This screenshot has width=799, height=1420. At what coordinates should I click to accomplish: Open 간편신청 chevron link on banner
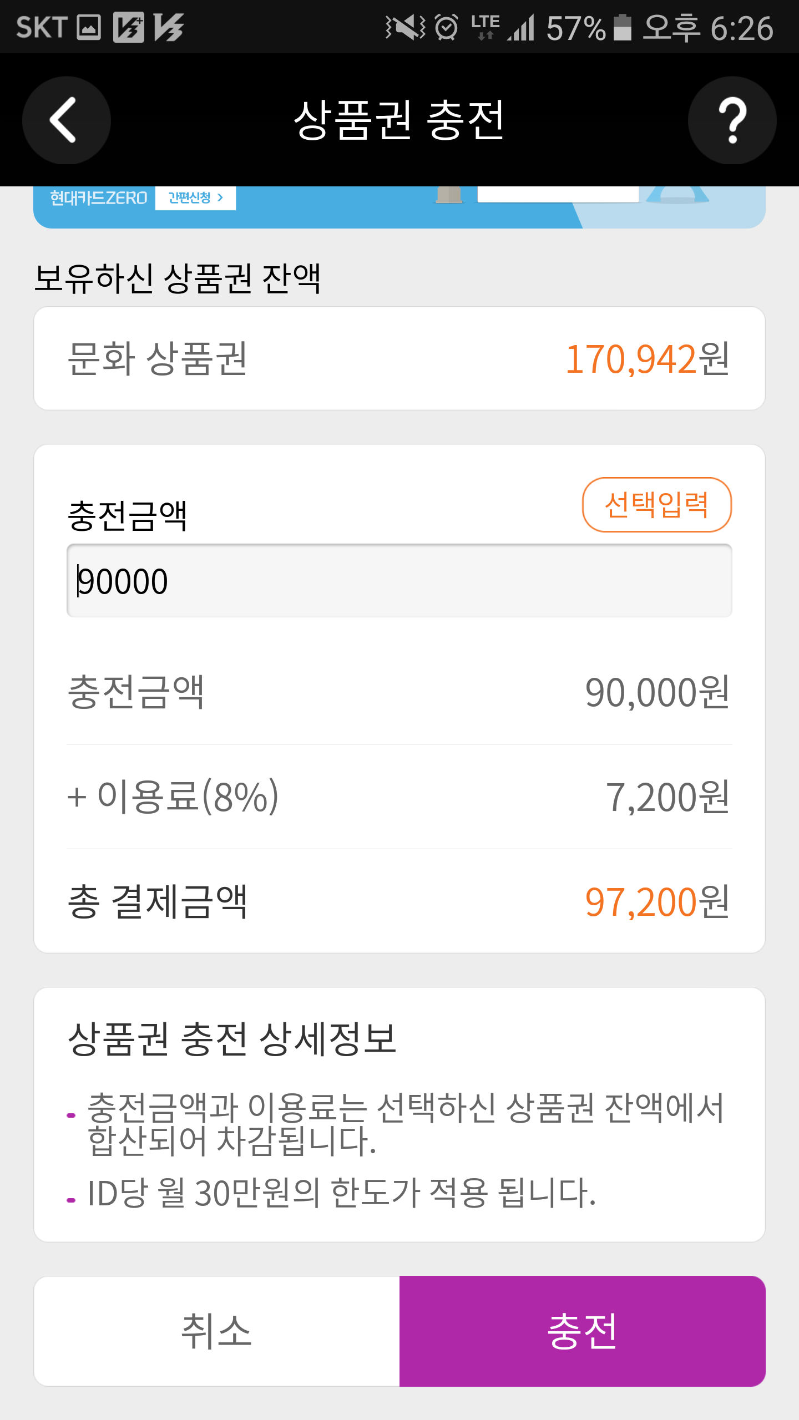pos(195,198)
